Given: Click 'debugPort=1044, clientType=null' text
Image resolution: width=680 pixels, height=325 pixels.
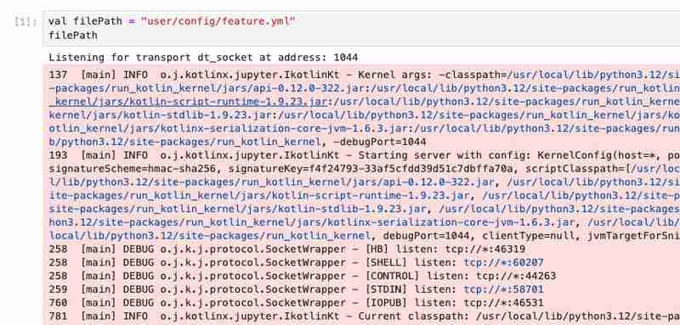Looking at the screenshot, I should pyautogui.click(x=479, y=236).
